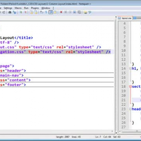Click line number 21 in layout.css

pos(124,100)
